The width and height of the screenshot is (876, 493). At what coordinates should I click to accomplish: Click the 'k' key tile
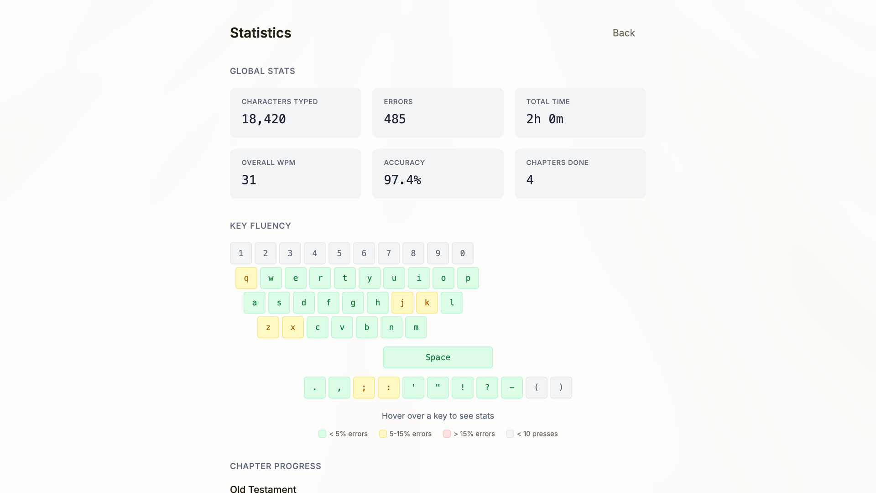click(x=427, y=303)
